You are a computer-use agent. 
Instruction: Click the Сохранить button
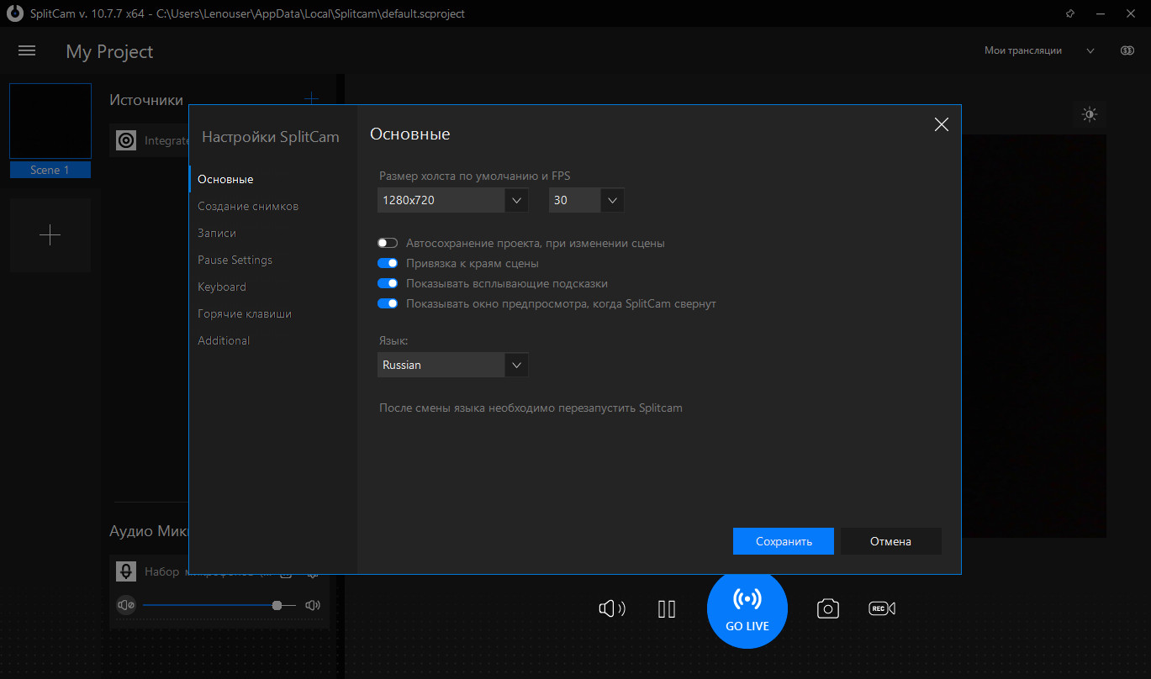point(784,541)
